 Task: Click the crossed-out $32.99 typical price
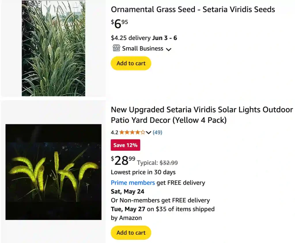coord(168,163)
